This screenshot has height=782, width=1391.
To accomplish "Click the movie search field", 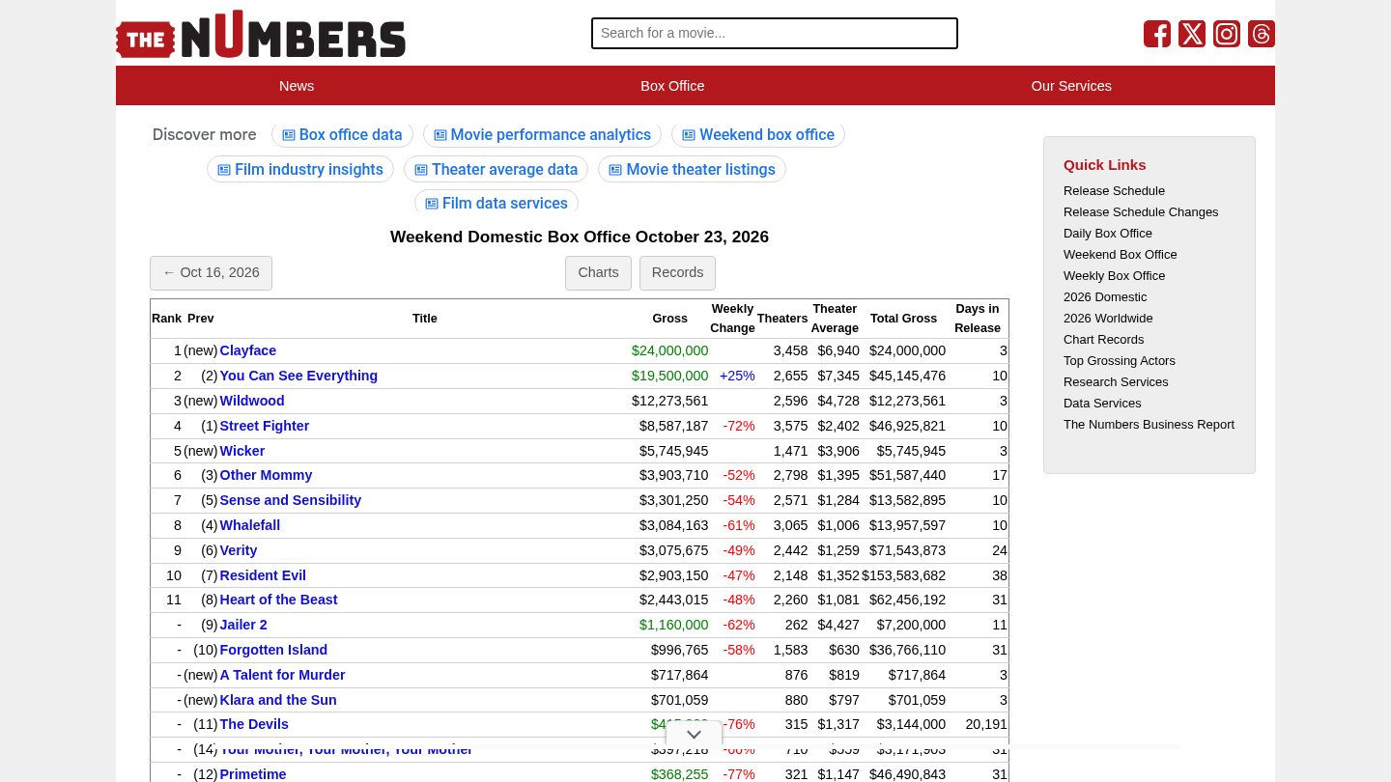I will tap(775, 33).
